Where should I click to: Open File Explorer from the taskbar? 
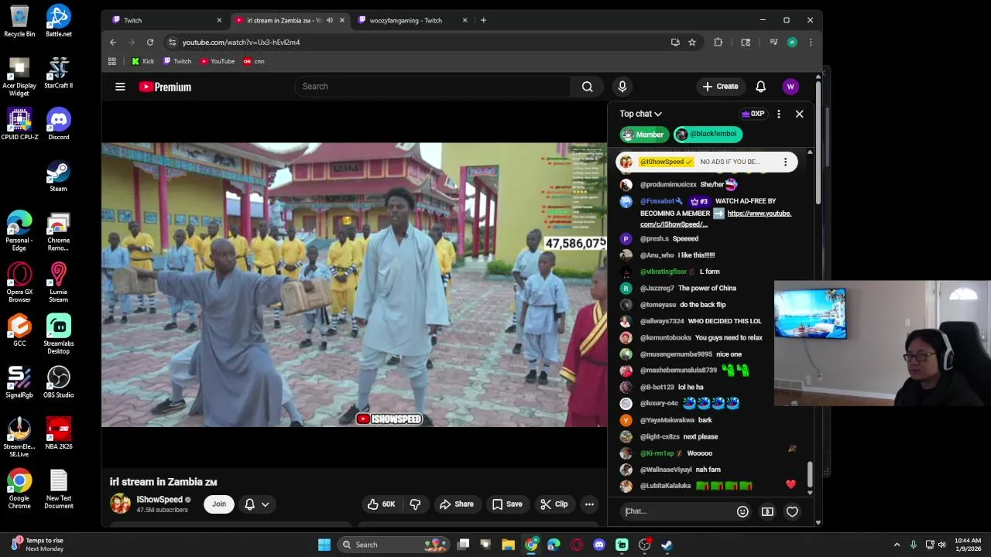click(x=508, y=545)
